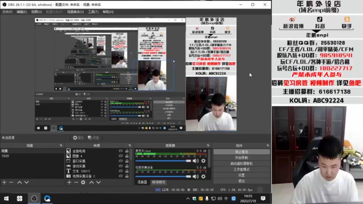Remove selected source with minus icon
The width and height of the screenshot is (363, 204).
[x=76, y=182]
